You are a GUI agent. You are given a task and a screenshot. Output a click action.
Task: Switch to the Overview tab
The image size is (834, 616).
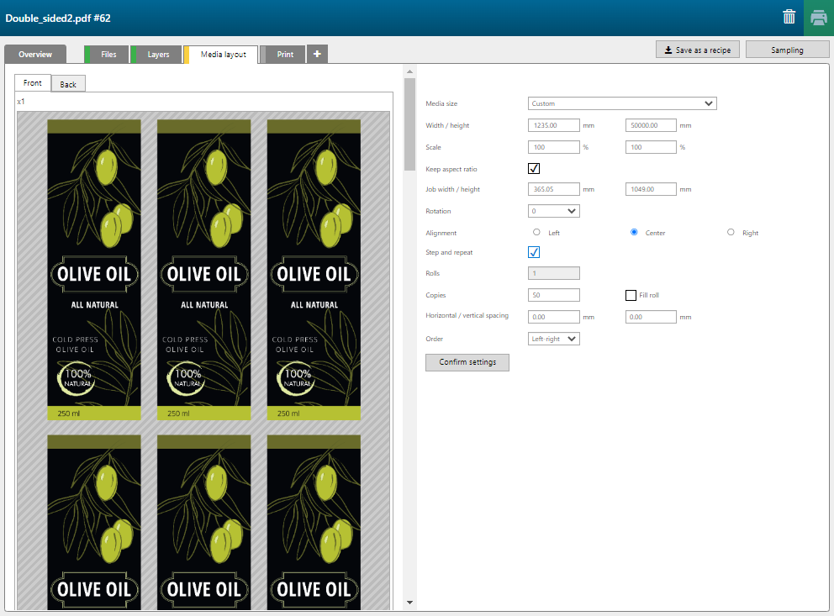35,55
